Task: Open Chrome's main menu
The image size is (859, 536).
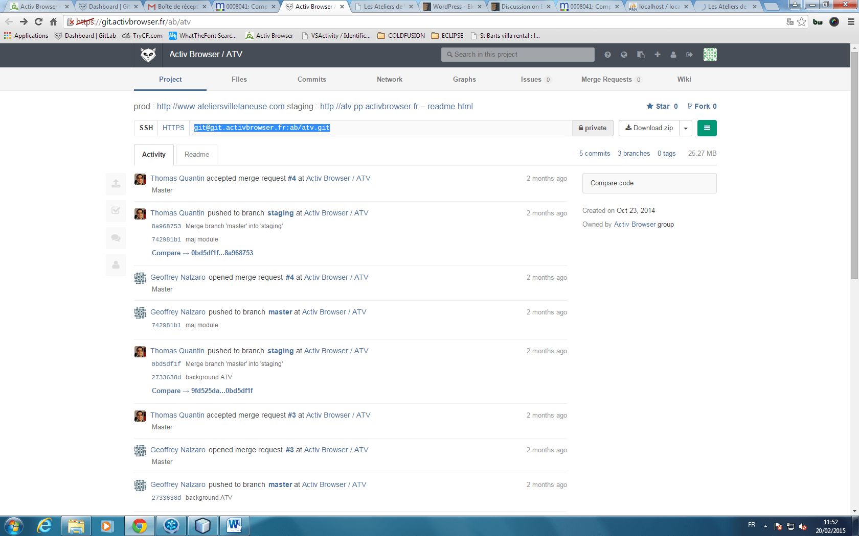Action: coord(851,22)
